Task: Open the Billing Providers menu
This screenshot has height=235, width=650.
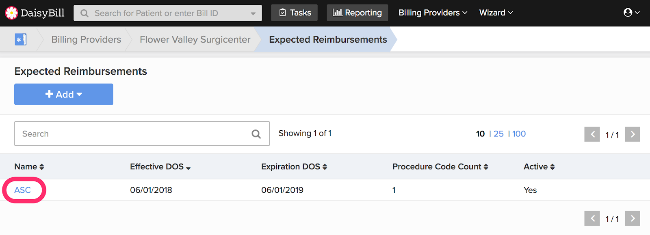Action: tap(433, 13)
